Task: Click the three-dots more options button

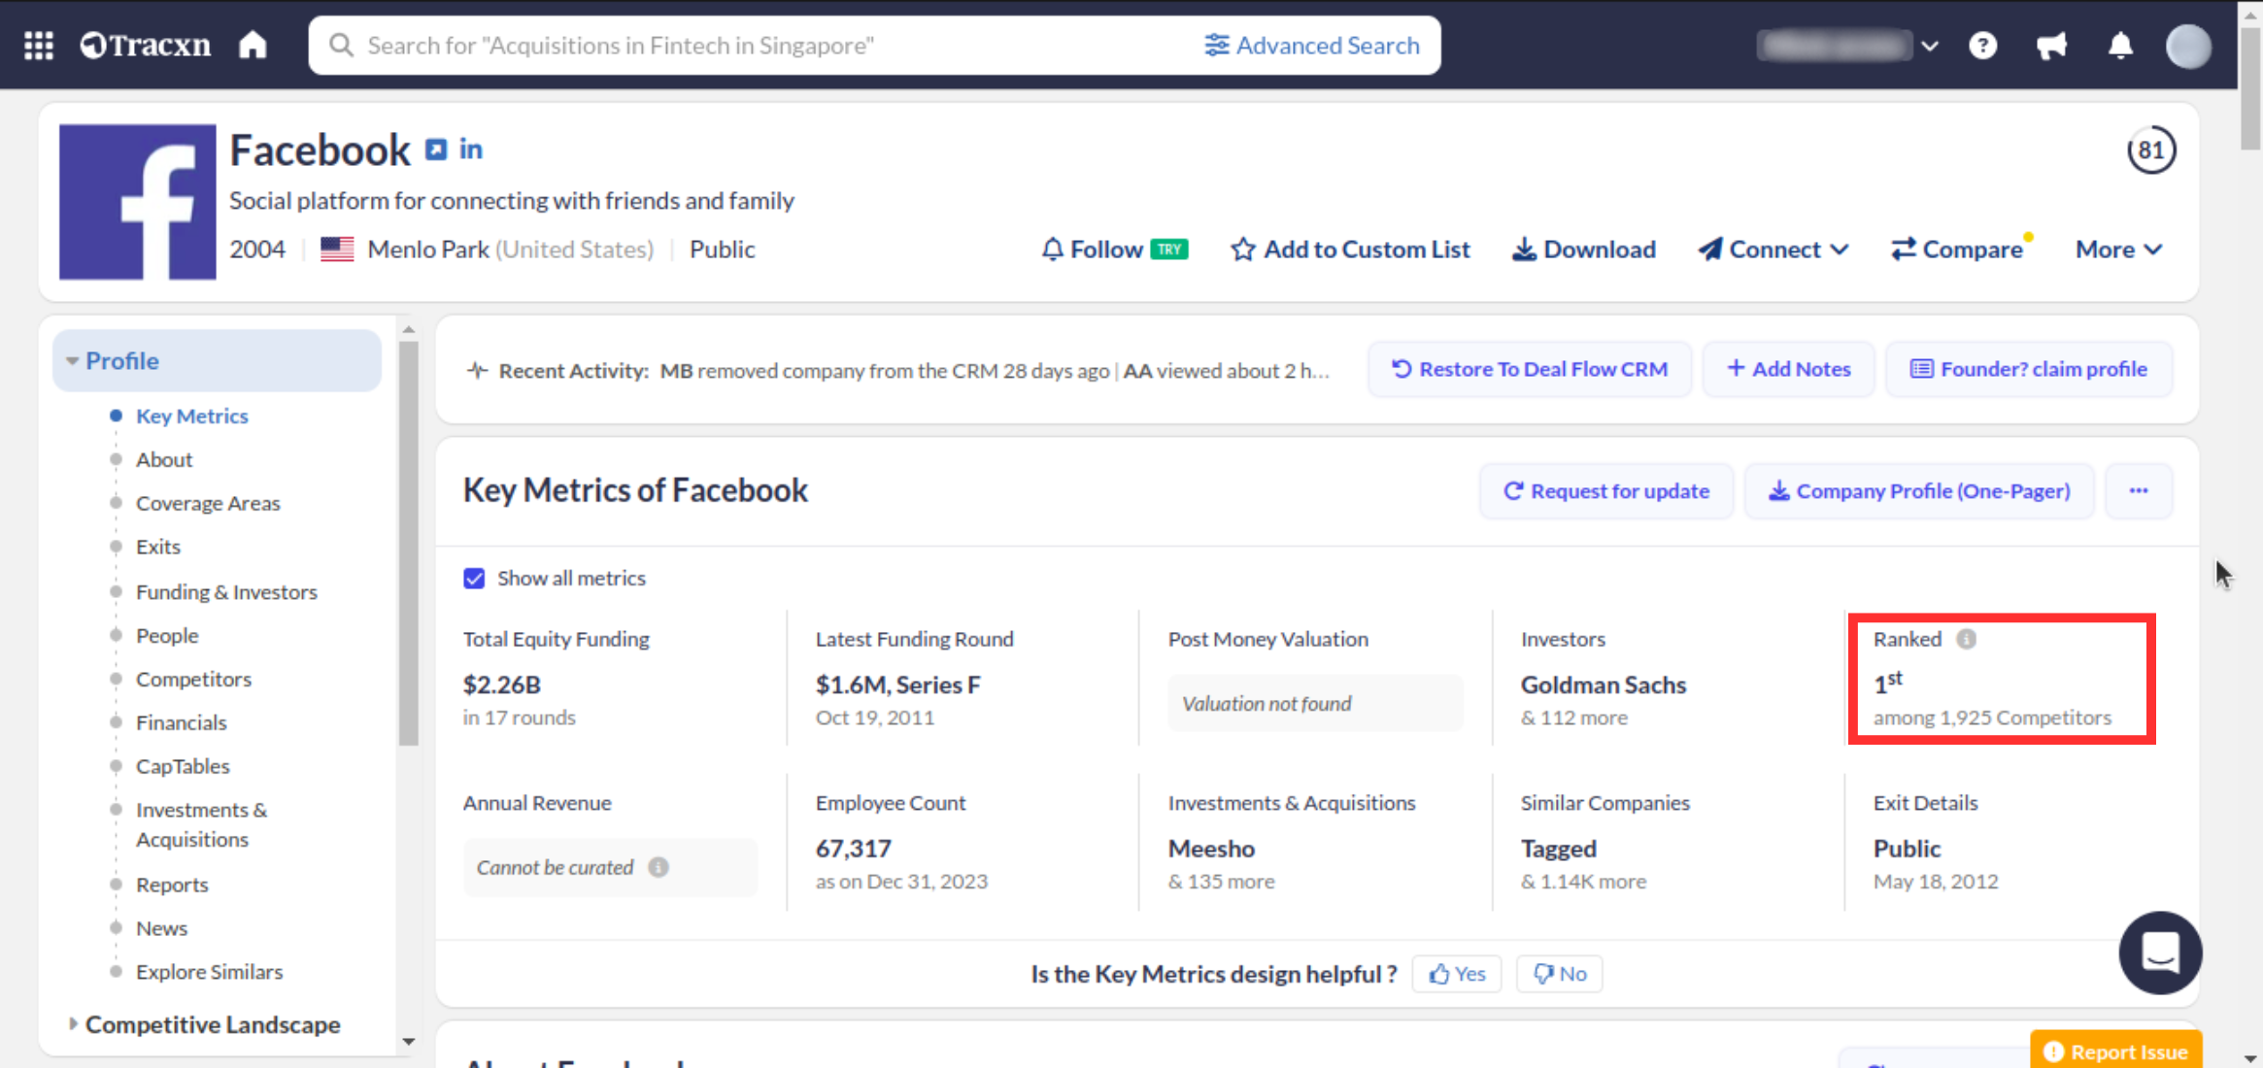Action: (2139, 491)
